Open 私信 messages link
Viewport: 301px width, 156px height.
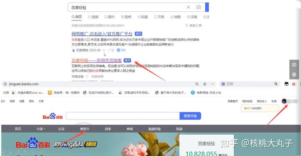click(x=274, y=101)
